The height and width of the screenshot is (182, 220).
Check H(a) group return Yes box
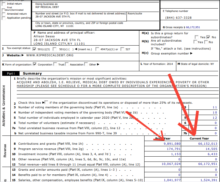(196, 37)
